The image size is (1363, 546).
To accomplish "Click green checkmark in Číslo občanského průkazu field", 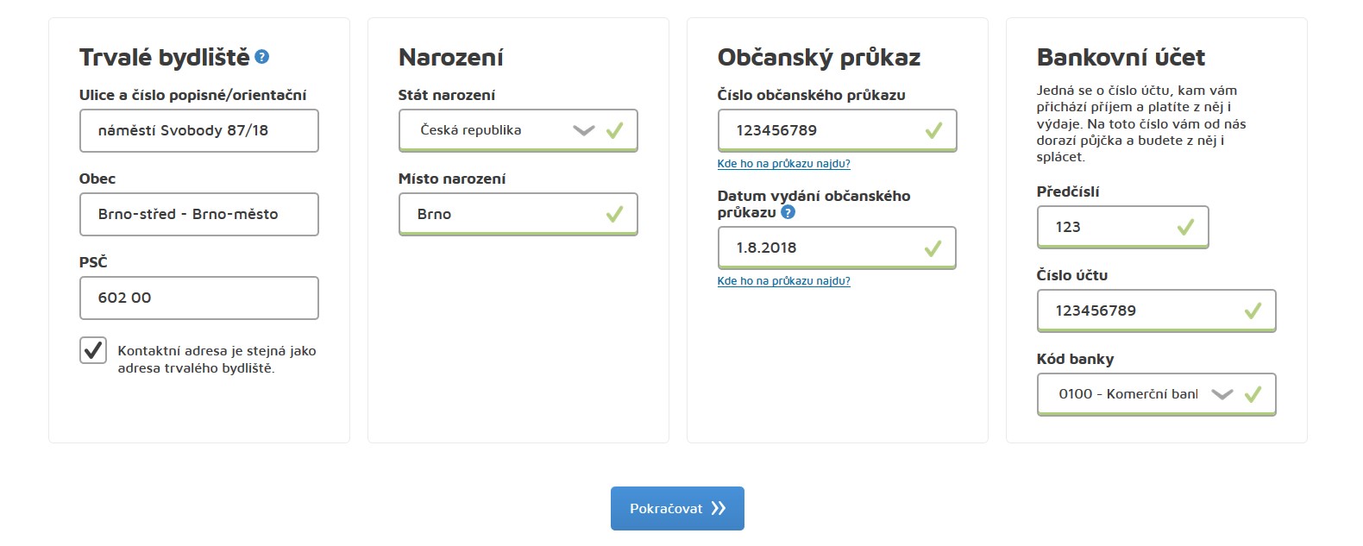I will (933, 130).
